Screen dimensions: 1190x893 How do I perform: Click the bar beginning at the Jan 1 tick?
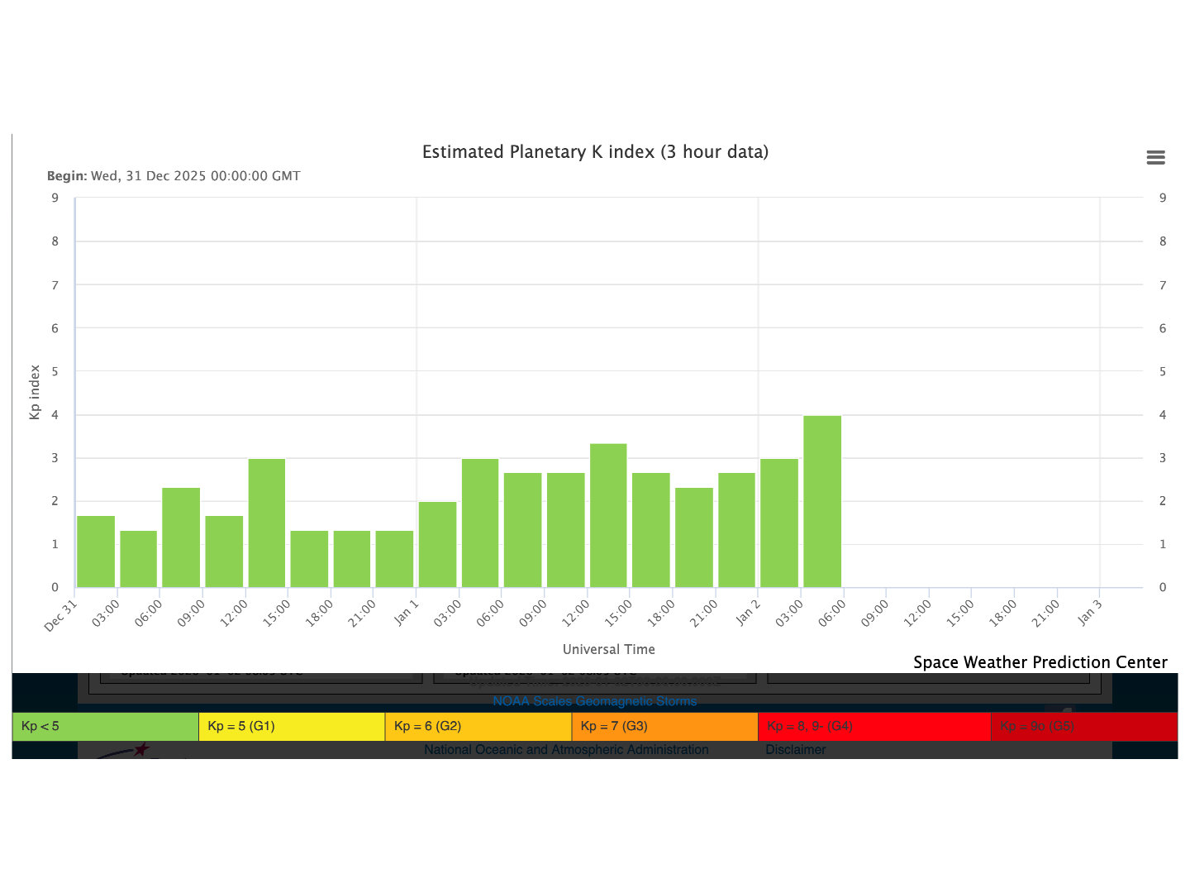coord(437,544)
